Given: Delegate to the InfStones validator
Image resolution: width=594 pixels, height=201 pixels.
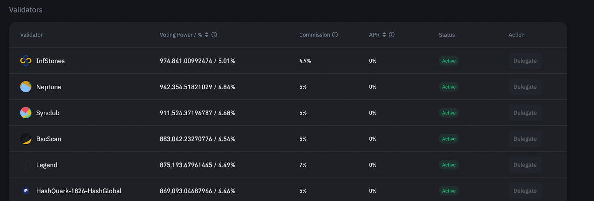Looking at the screenshot, I should click(525, 61).
